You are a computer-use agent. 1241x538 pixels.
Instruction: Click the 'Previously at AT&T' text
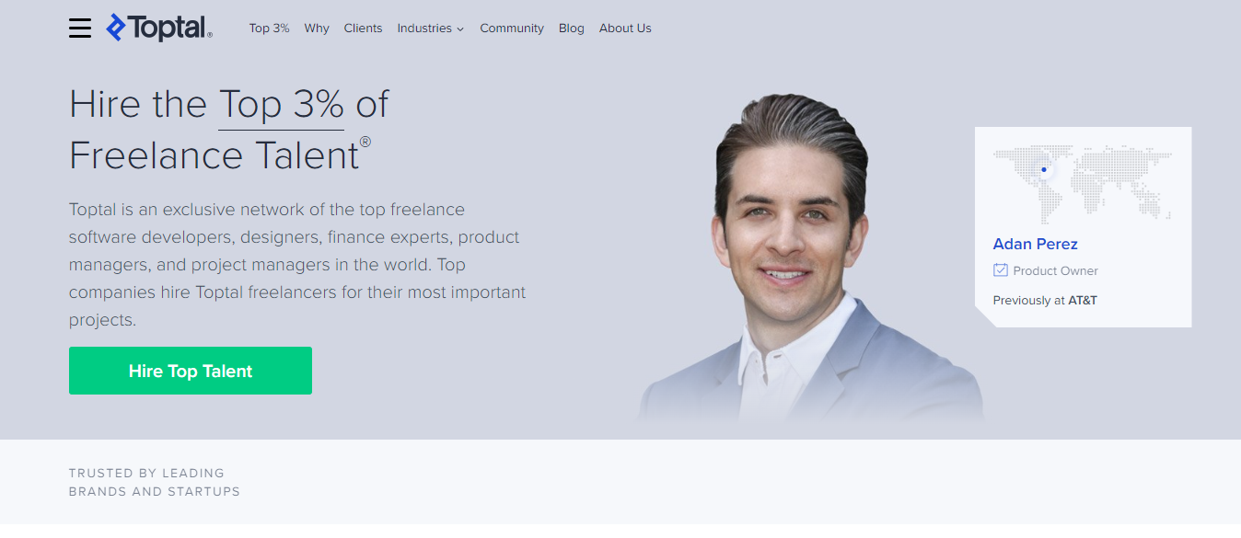pyautogui.click(x=1045, y=301)
